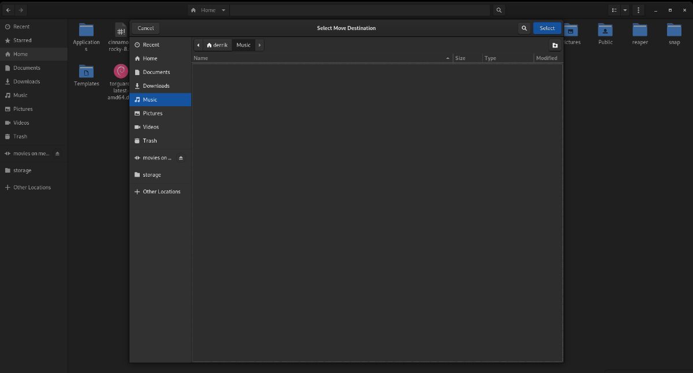Cancel the move destination dialog
This screenshot has height=373, width=693.
pyautogui.click(x=145, y=28)
